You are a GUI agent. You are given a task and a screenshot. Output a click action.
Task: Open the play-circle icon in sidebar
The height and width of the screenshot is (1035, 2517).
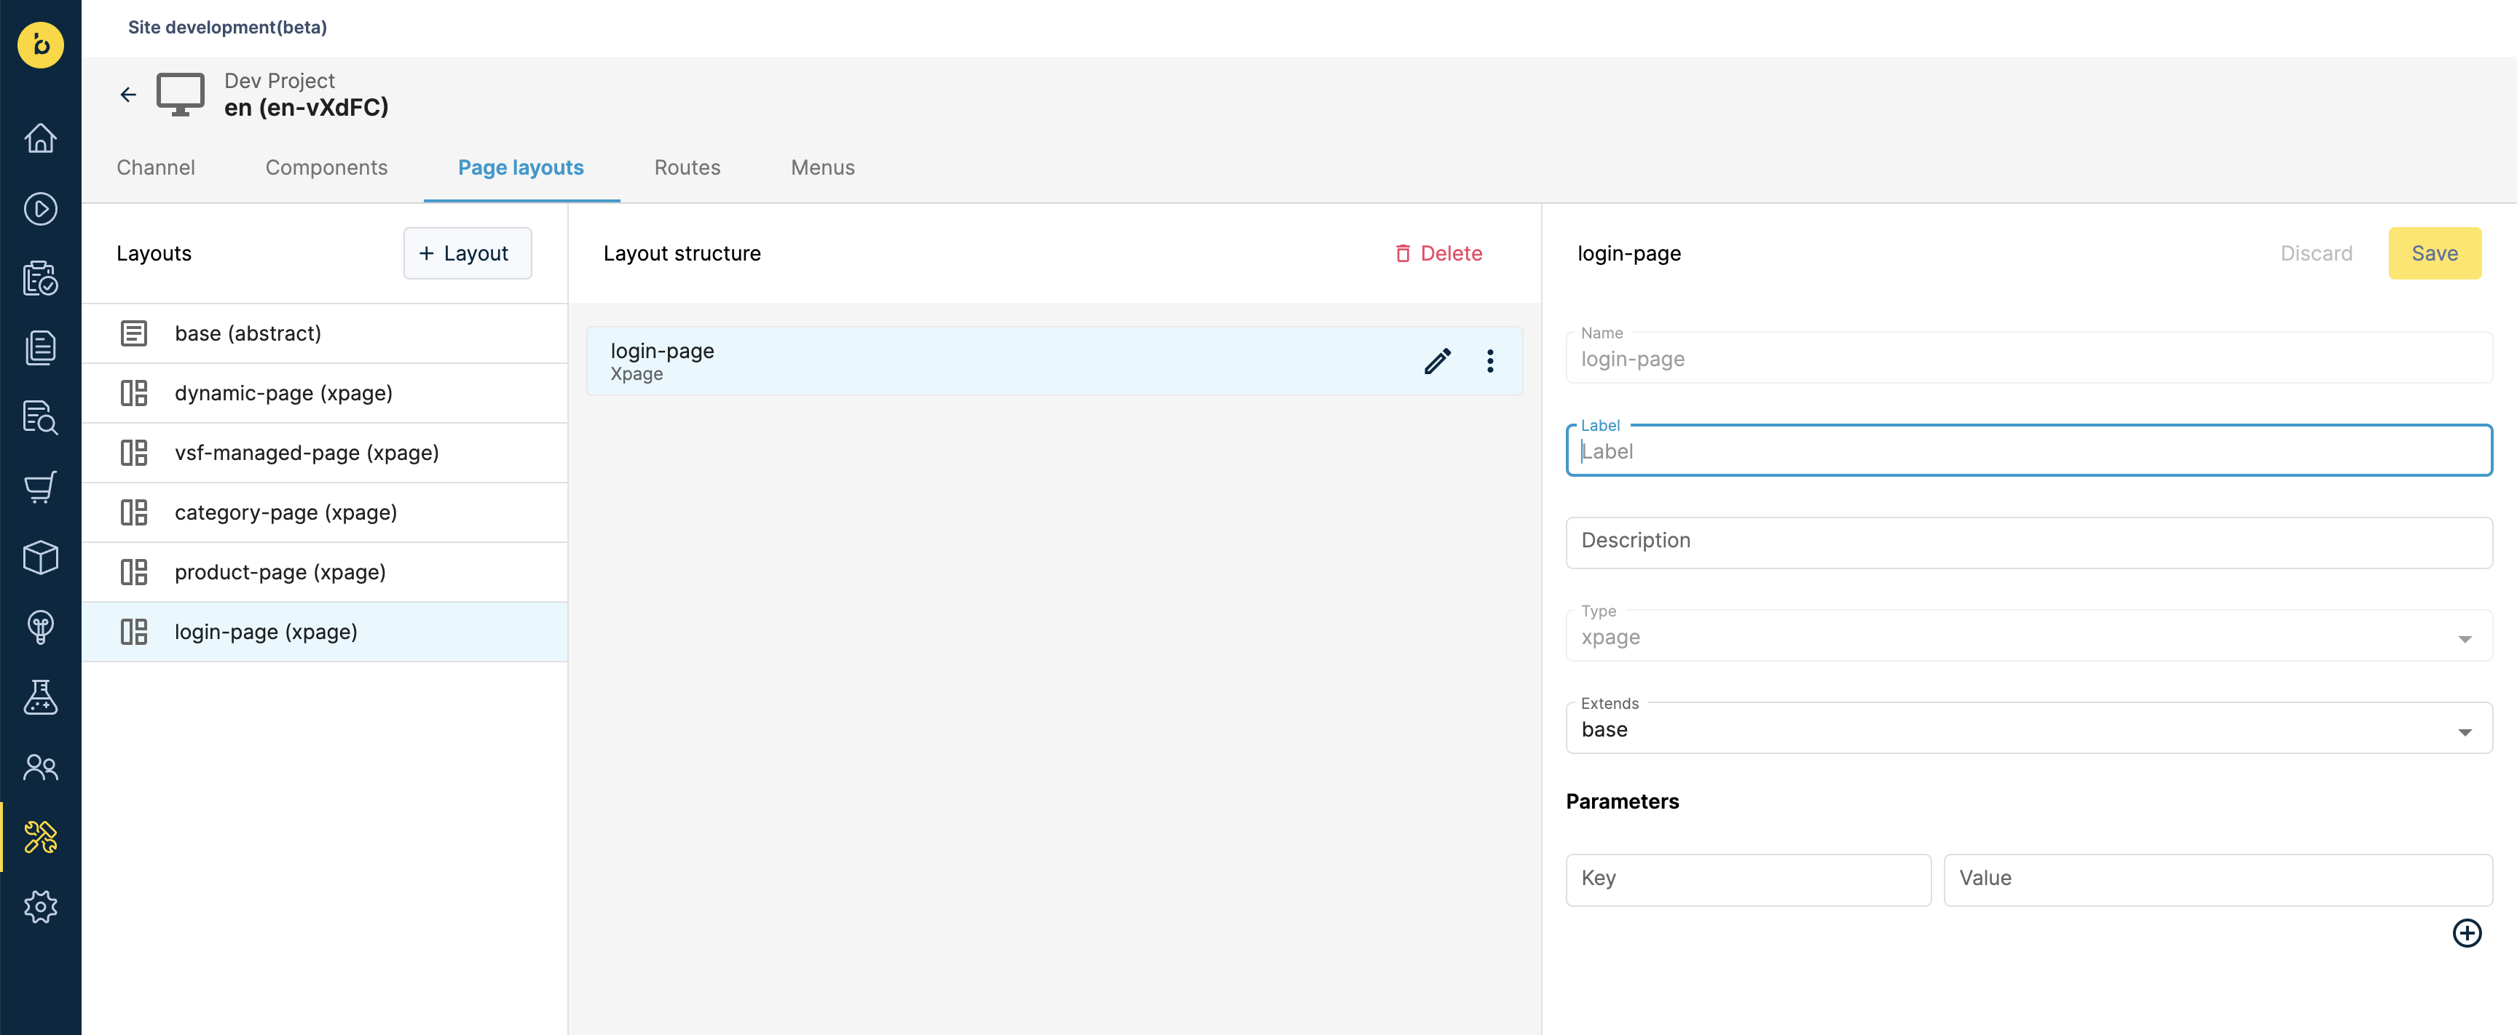pos(40,208)
